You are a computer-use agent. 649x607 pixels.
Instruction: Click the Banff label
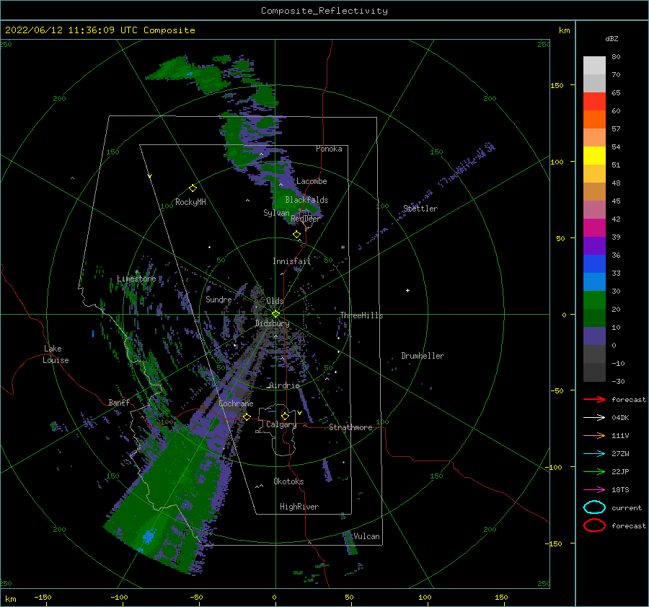click(x=119, y=402)
